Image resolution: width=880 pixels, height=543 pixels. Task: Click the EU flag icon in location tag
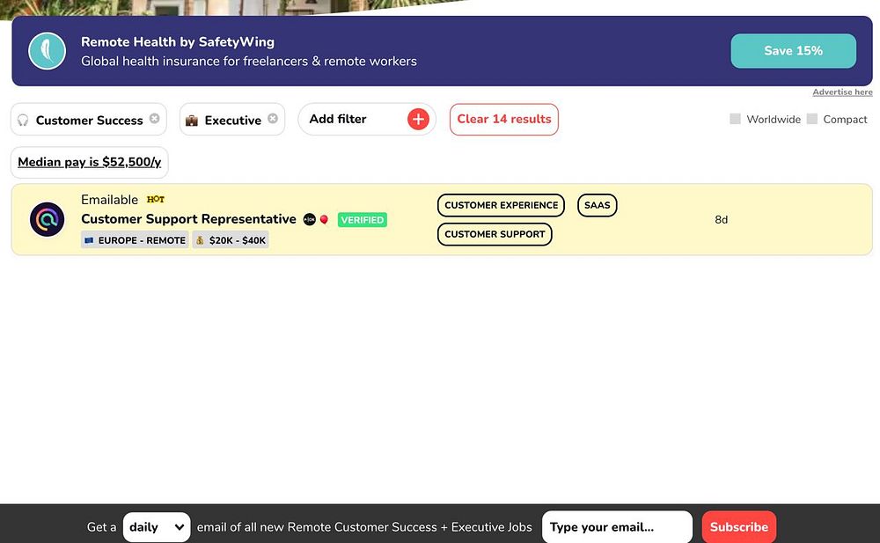click(x=89, y=240)
